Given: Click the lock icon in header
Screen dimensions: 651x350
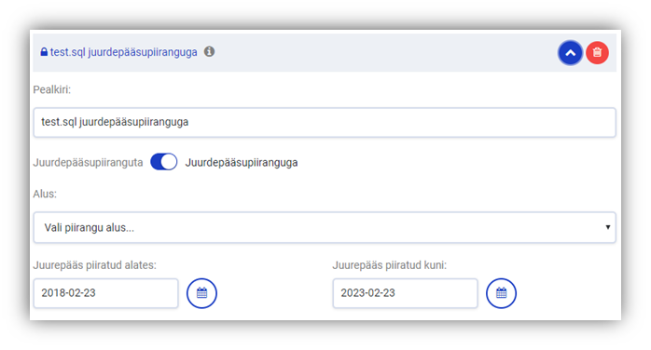Looking at the screenshot, I should click(44, 52).
